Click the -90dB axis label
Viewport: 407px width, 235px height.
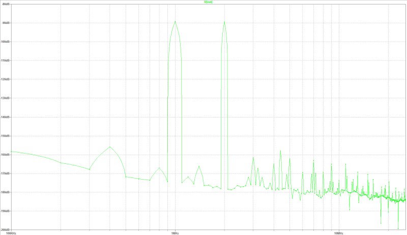pyautogui.click(x=6, y=23)
